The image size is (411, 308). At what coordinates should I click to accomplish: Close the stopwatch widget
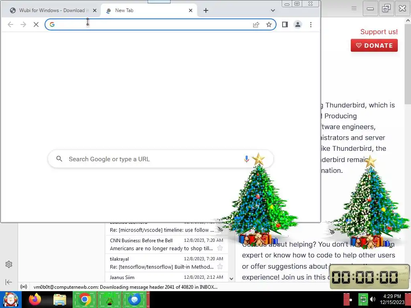406,267
